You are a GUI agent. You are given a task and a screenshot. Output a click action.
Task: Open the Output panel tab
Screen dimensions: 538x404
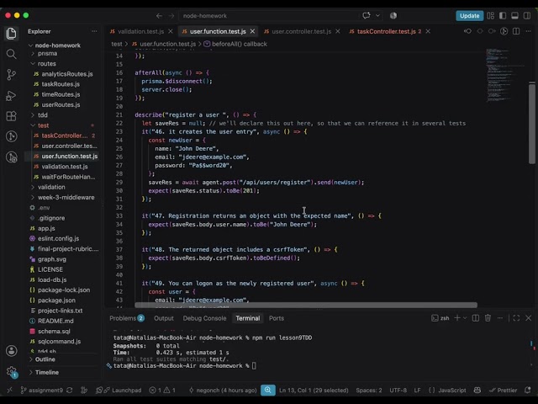click(164, 318)
